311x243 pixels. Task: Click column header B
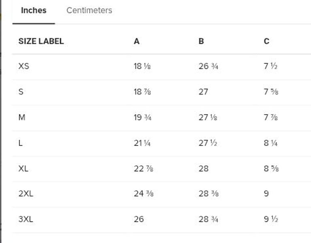point(201,41)
